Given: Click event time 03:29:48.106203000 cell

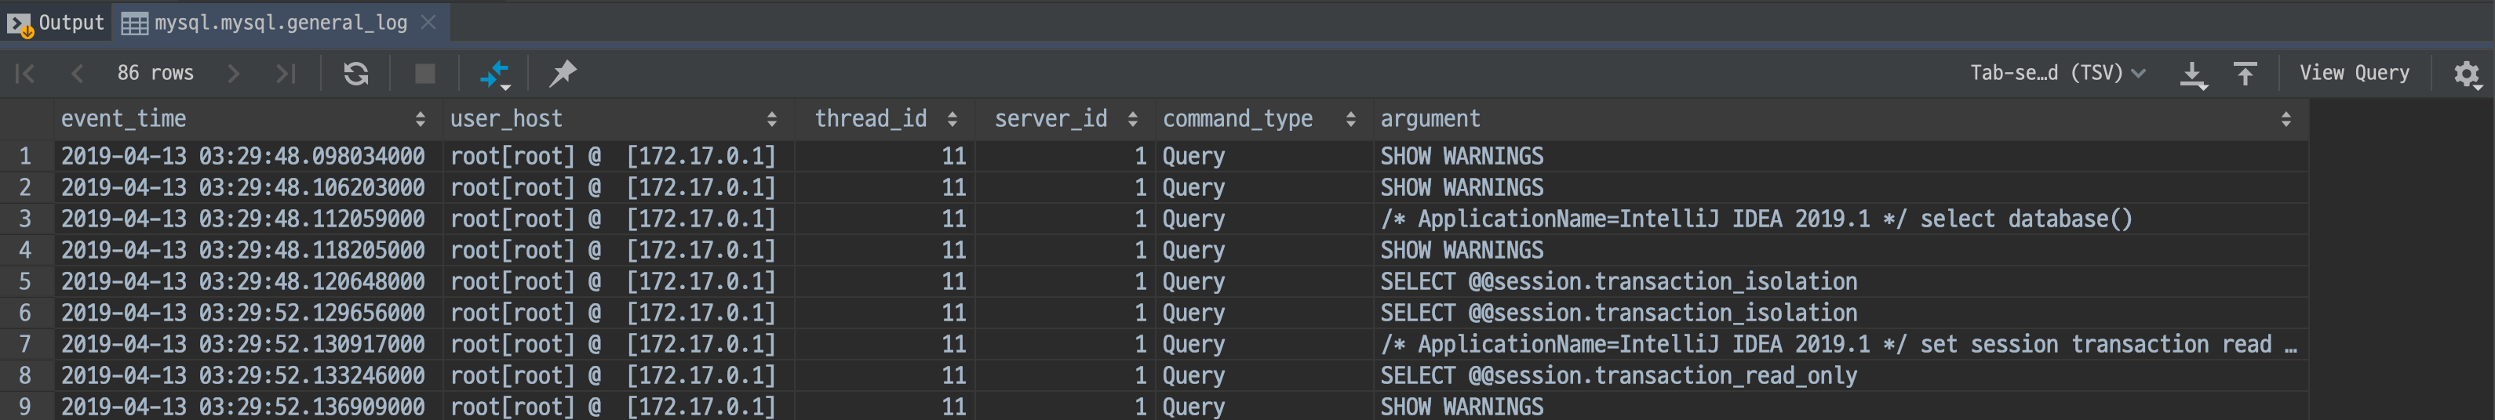Looking at the screenshot, I should (x=248, y=188).
